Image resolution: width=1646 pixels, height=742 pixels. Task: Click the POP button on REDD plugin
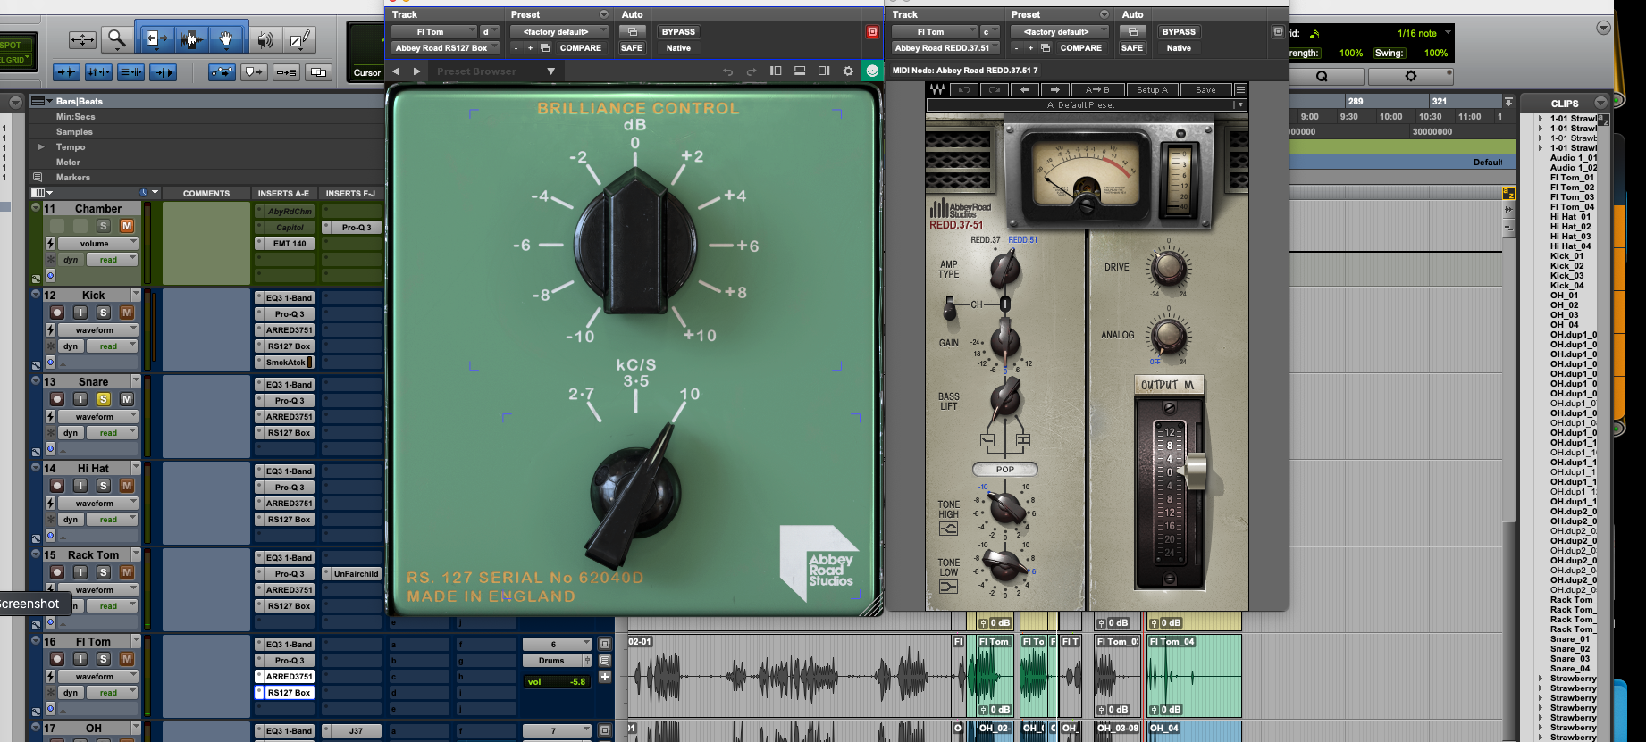click(1005, 470)
